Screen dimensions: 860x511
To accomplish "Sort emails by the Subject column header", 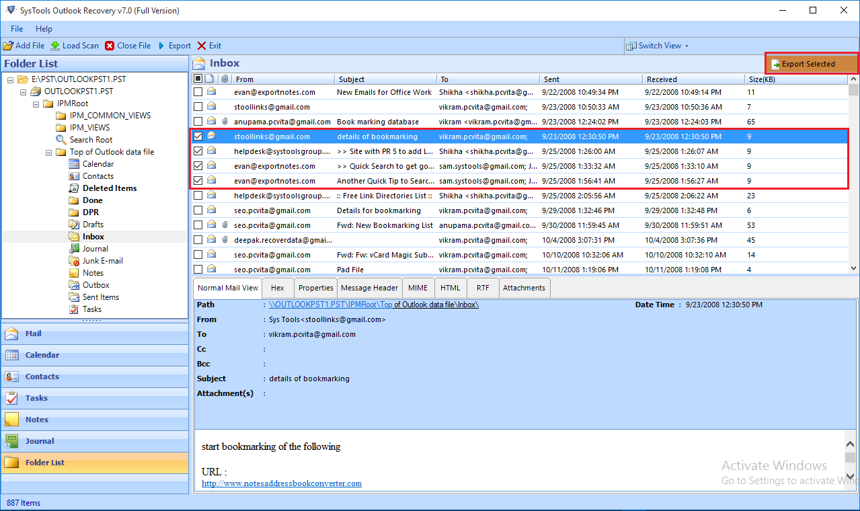I will pos(385,79).
